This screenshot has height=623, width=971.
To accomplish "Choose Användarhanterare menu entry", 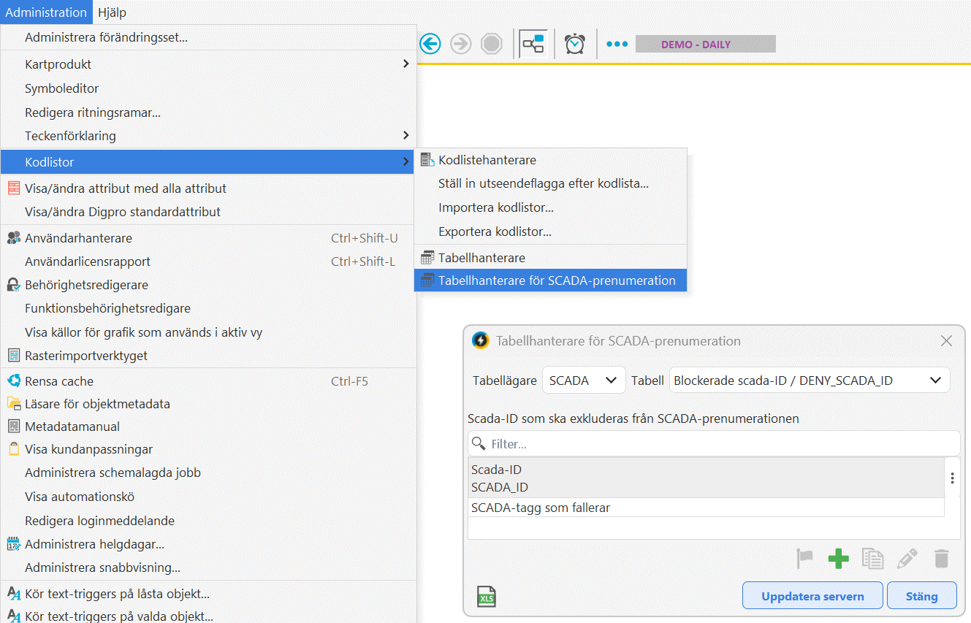I will coord(78,238).
